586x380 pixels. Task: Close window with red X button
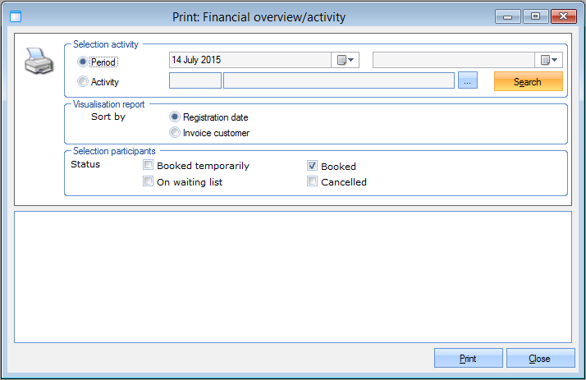(x=564, y=16)
